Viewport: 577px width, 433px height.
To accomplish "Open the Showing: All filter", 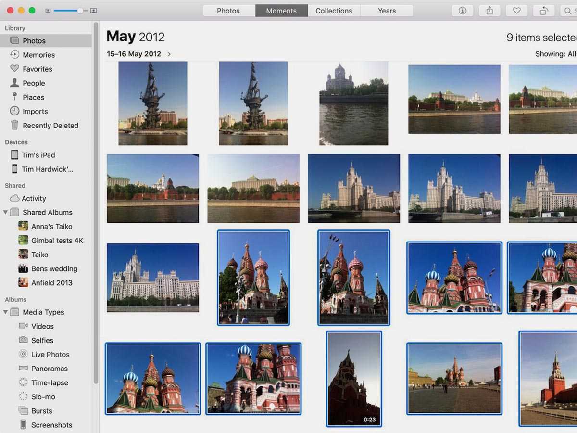I will 555,54.
